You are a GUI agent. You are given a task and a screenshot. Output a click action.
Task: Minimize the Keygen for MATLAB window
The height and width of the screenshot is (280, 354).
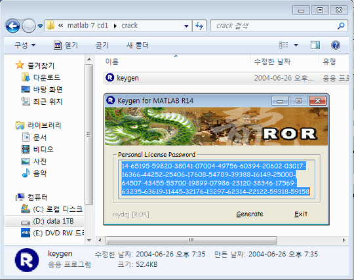pos(280,101)
